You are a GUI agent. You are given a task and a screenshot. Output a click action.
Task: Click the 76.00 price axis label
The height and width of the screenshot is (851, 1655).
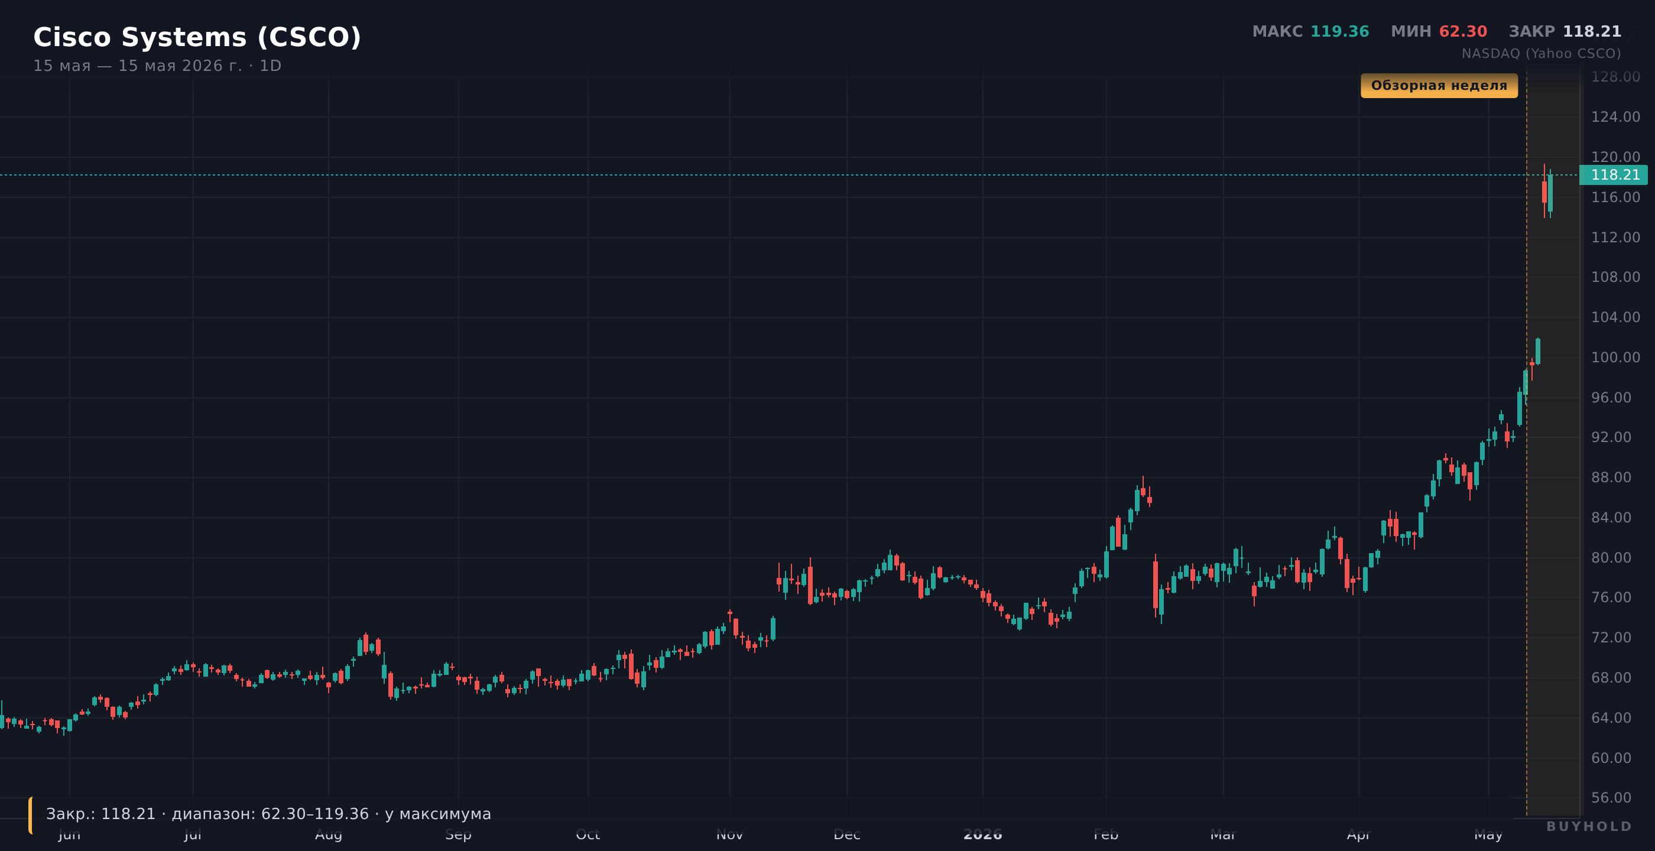pos(1611,597)
